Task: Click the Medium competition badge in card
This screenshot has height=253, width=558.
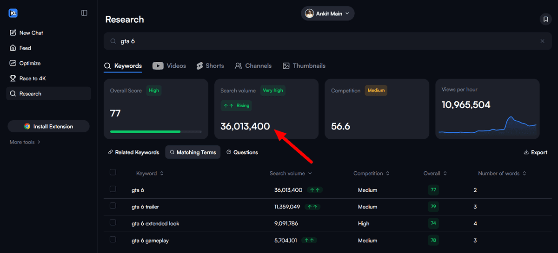Action: [376, 91]
